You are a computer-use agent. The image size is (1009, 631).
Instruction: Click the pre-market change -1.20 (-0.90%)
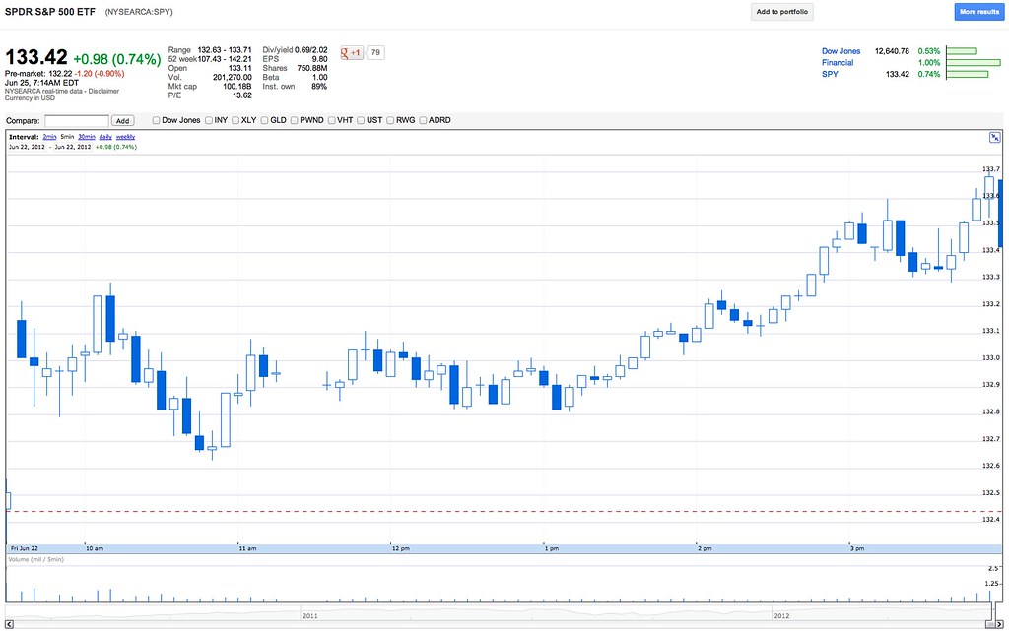click(x=100, y=74)
